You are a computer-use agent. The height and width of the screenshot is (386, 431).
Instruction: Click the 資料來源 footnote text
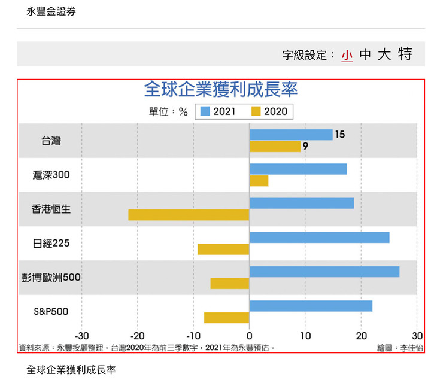(146, 348)
